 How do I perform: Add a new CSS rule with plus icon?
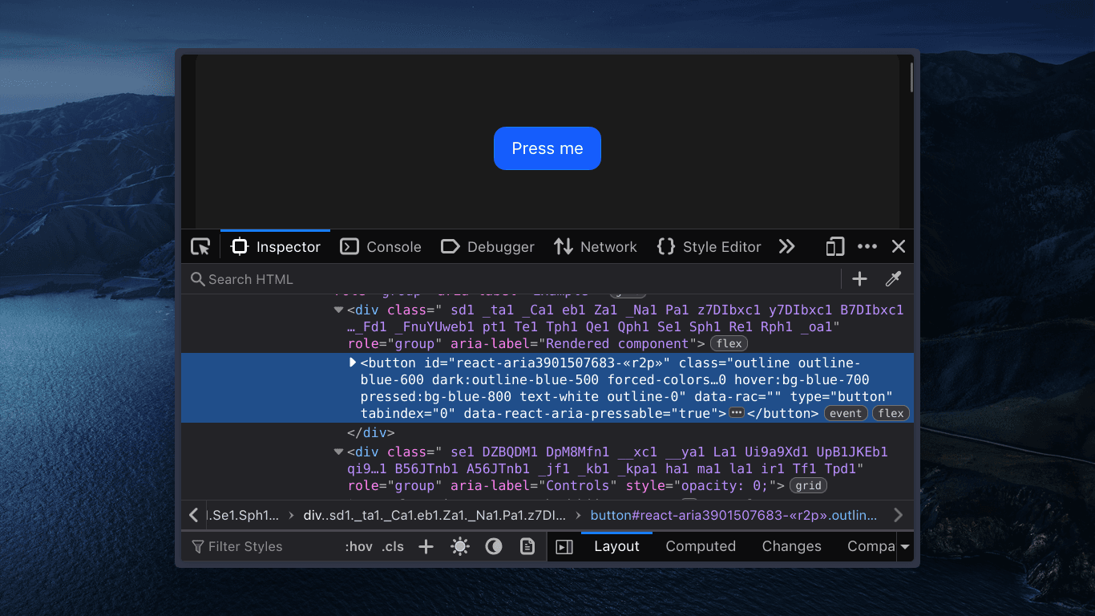pyautogui.click(x=426, y=546)
